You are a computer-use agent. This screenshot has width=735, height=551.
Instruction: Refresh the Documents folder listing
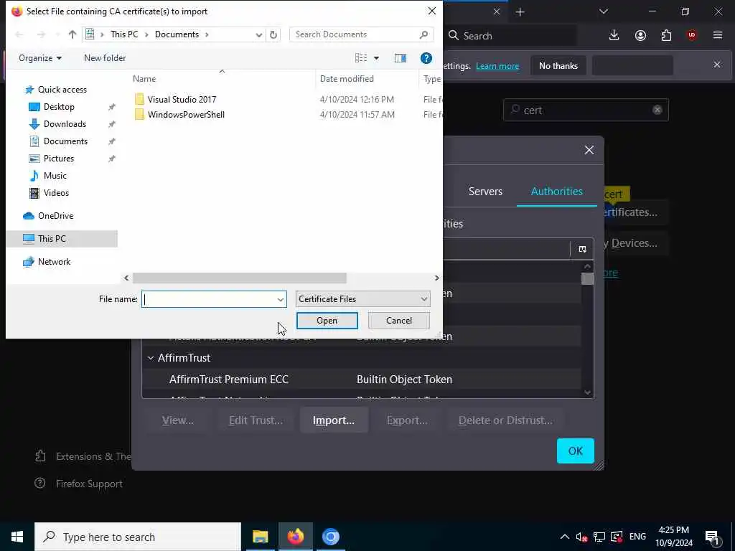point(273,34)
